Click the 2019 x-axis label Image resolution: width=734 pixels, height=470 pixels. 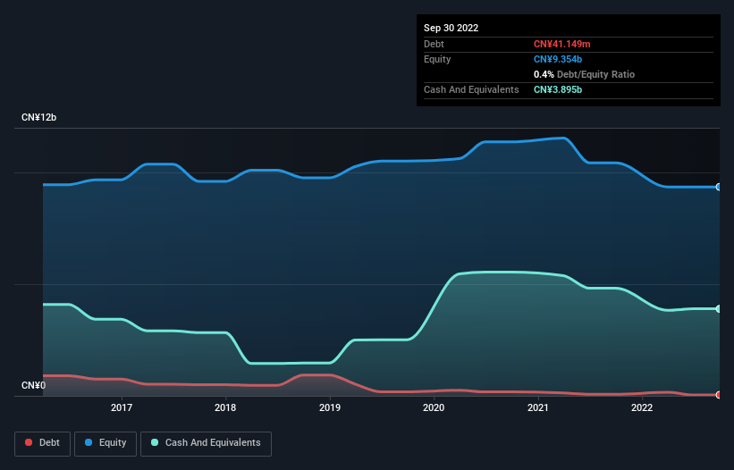330,407
